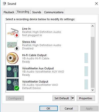Click the scroll up arrow in device list
This screenshot has width=99, height=112.
click(x=92, y=26)
